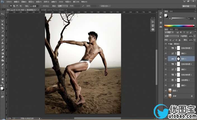The width and height of the screenshot is (197, 120).
Task: Hide the 色相/饱和度 3 layer
Action: coord(166,48)
